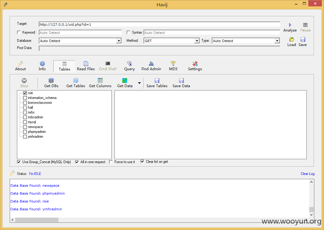This screenshot has width=324, height=230.
Task: Click the log vertical scrollbar down arrow
Action: pyautogui.click(x=311, y=215)
